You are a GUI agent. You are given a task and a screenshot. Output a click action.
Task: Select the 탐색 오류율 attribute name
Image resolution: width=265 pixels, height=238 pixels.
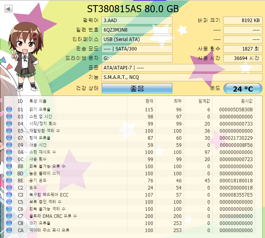tap(40, 138)
